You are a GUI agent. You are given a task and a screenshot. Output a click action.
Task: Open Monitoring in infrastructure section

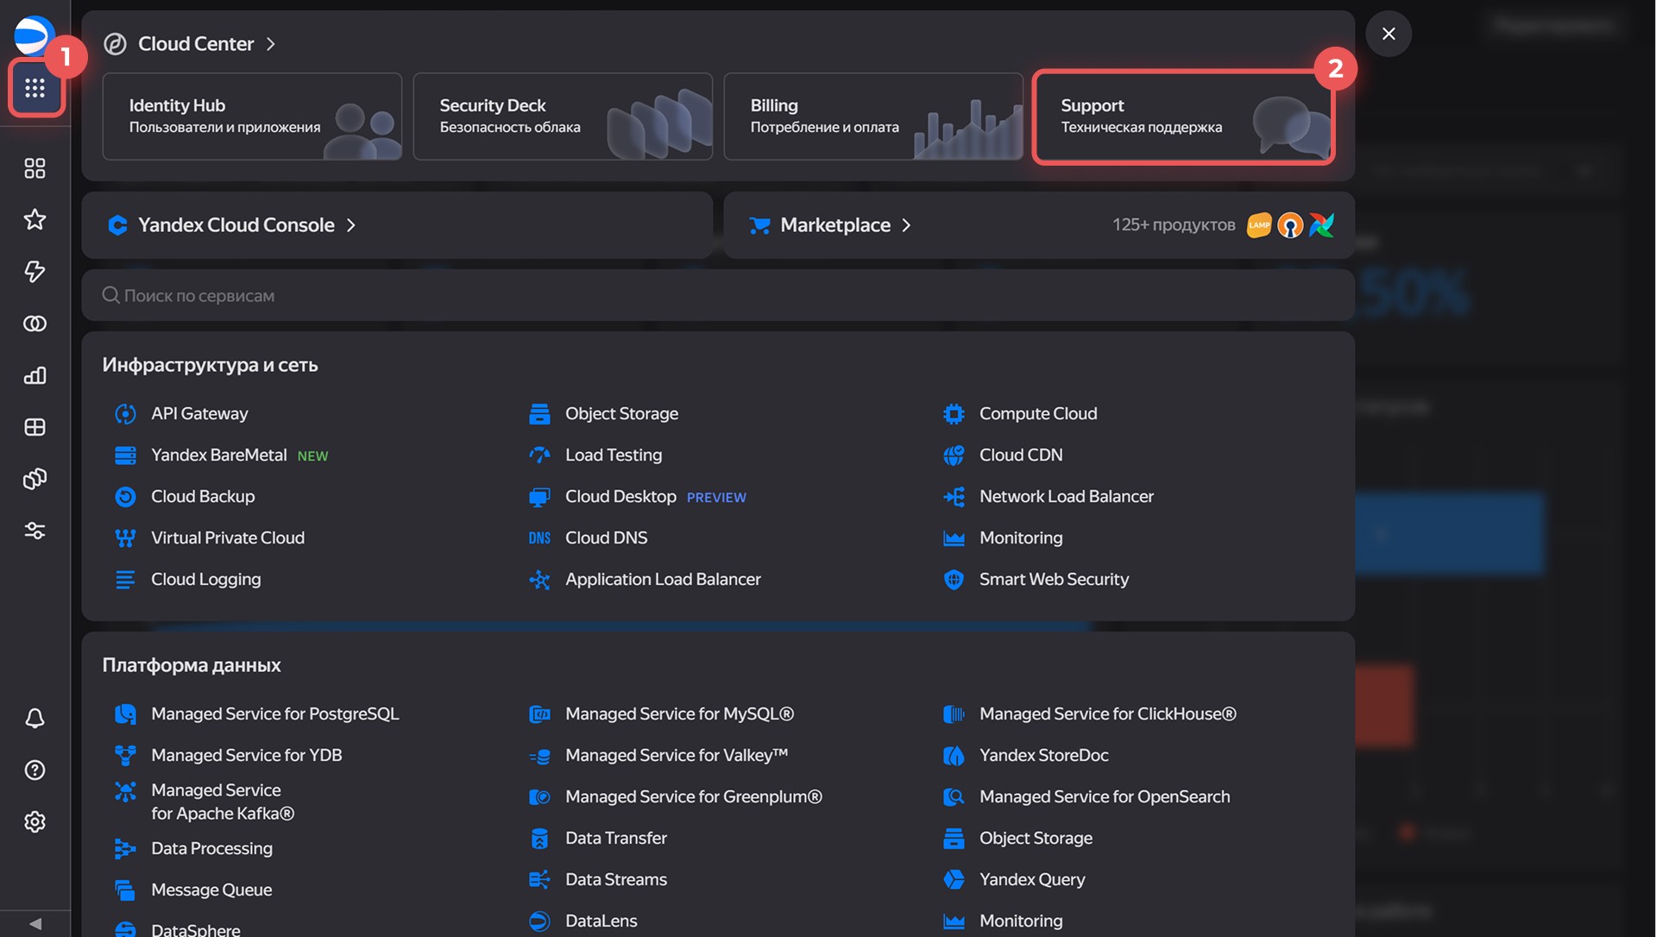coord(1021,538)
